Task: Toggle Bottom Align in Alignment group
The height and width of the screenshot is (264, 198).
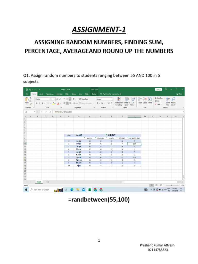Action: point(70,99)
